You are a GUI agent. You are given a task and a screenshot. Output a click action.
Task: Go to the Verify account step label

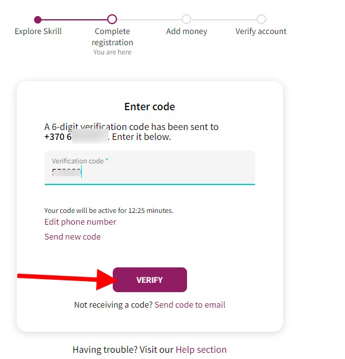(x=261, y=32)
